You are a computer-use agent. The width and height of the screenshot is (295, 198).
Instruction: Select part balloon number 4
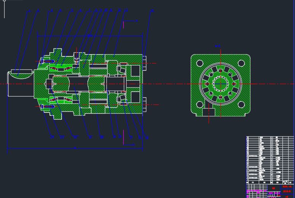[x=60, y=11]
